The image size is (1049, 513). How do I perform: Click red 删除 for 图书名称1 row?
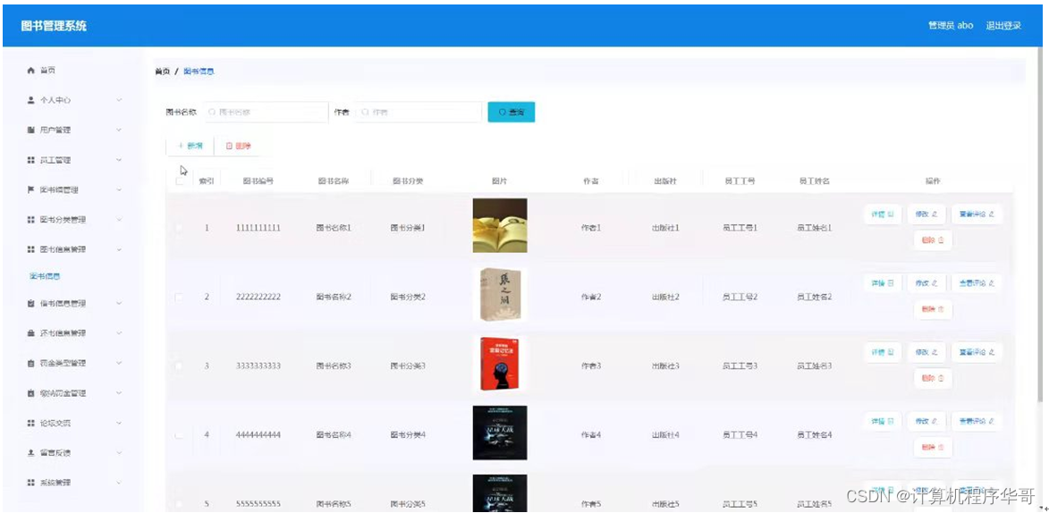pyautogui.click(x=933, y=240)
